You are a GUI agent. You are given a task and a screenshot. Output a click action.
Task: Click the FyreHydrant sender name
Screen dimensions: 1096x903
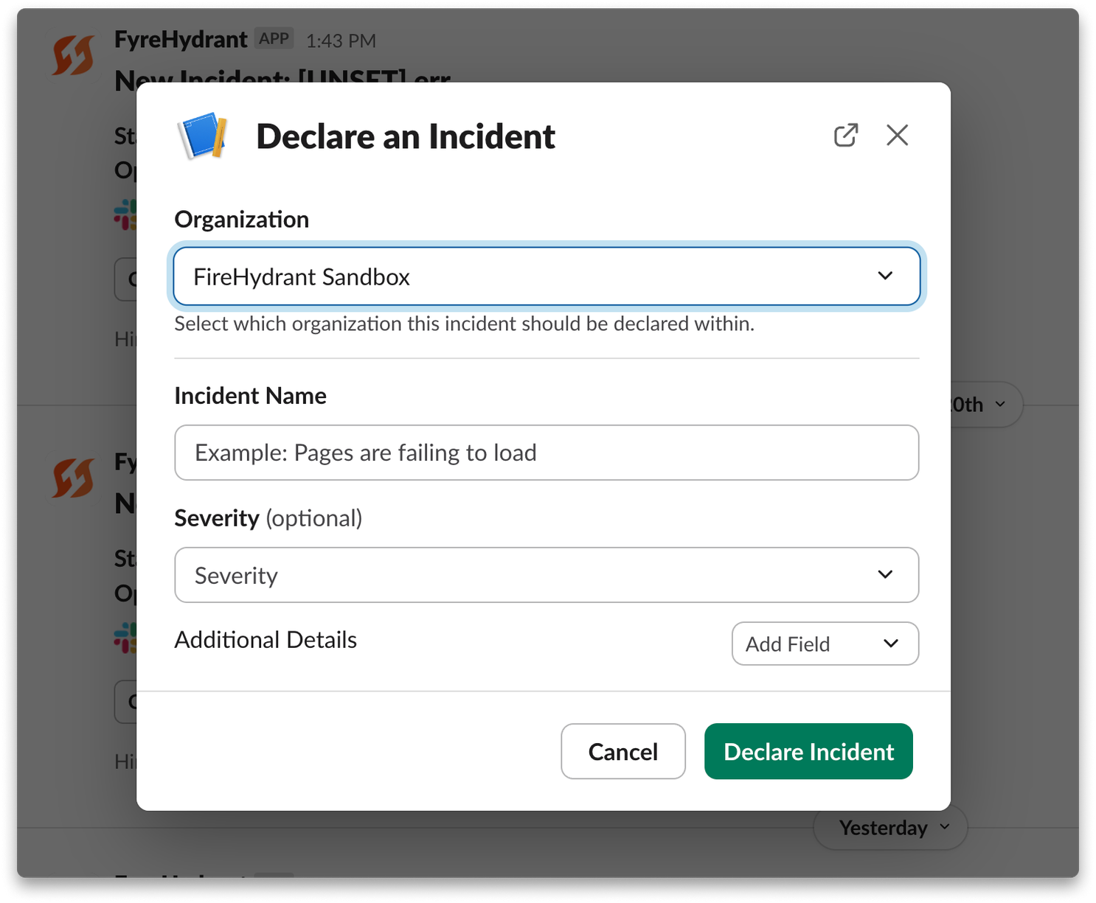pyautogui.click(x=181, y=39)
